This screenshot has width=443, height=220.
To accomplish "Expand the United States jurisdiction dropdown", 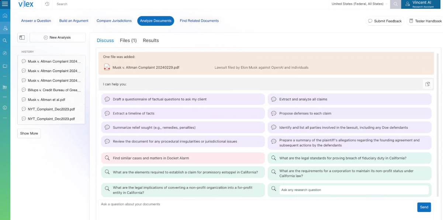I will pyautogui.click(x=360, y=4).
